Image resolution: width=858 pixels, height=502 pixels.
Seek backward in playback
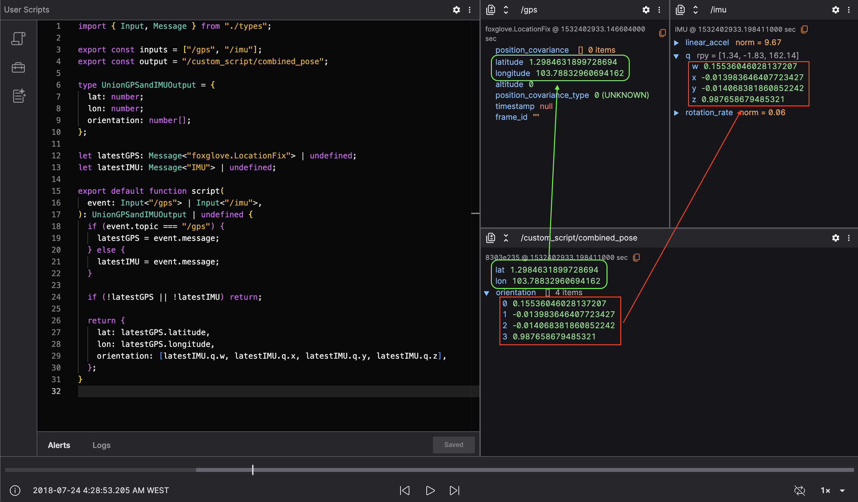coord(405,491)
